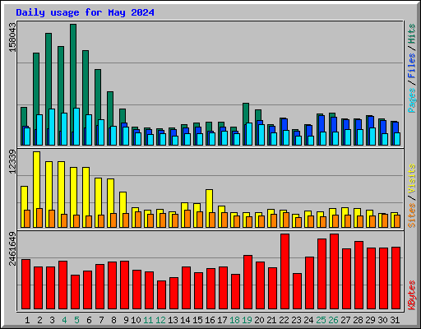The image size is (421, 329).
Task: Click the red KBytes bar for day 12
Action: click(x=161, y=295)
